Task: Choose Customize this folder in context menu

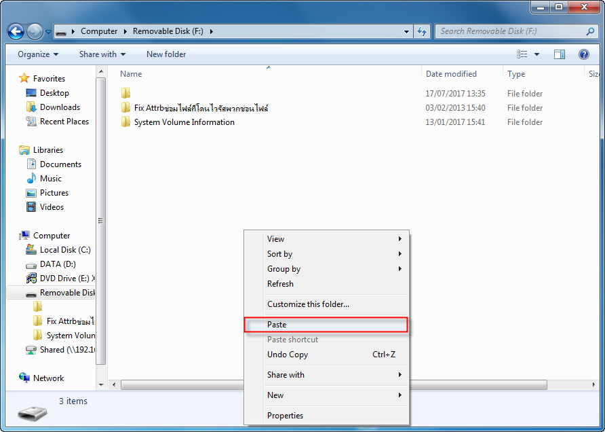Action: pyautogui.click(x=326, y=304)
